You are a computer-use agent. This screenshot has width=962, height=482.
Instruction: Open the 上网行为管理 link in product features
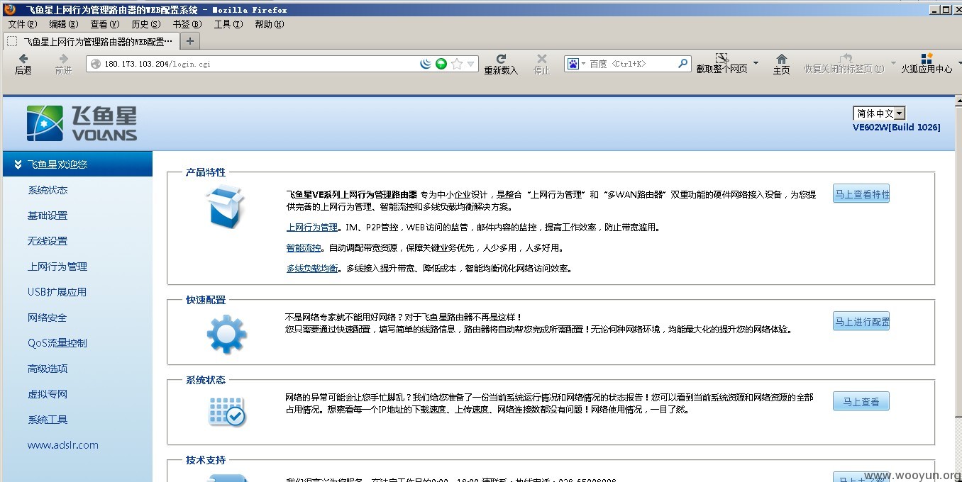point(312,228)
